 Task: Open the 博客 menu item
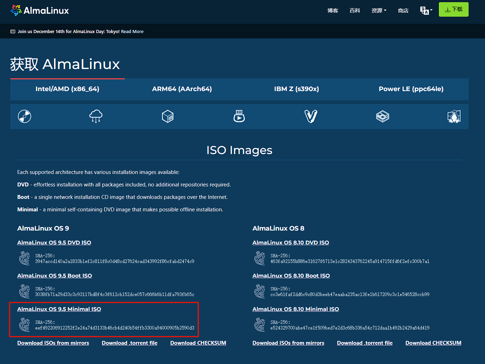click(333, 11)
